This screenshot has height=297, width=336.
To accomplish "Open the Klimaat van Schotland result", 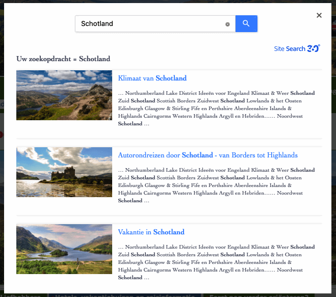I will click(x=152, y=78).
